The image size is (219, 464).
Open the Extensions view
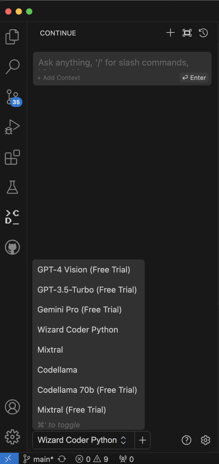[x=12, y=157]
